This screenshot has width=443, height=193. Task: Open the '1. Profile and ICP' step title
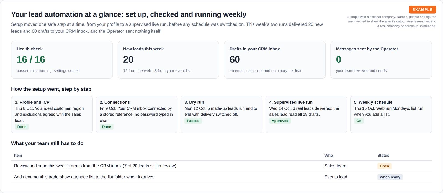pos(32,102)
